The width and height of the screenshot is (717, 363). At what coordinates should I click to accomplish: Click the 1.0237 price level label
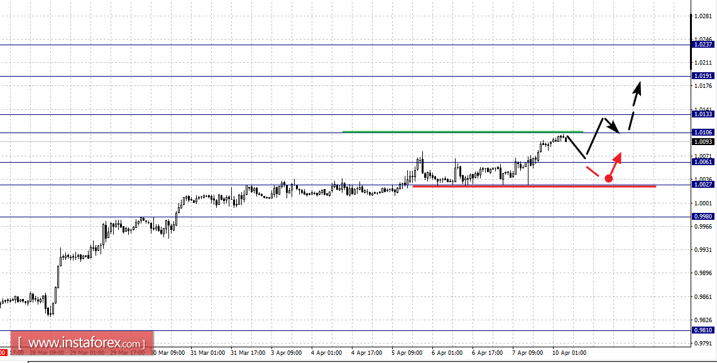703,45
